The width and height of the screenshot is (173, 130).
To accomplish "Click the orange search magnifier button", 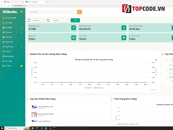I will pos(80,12).
